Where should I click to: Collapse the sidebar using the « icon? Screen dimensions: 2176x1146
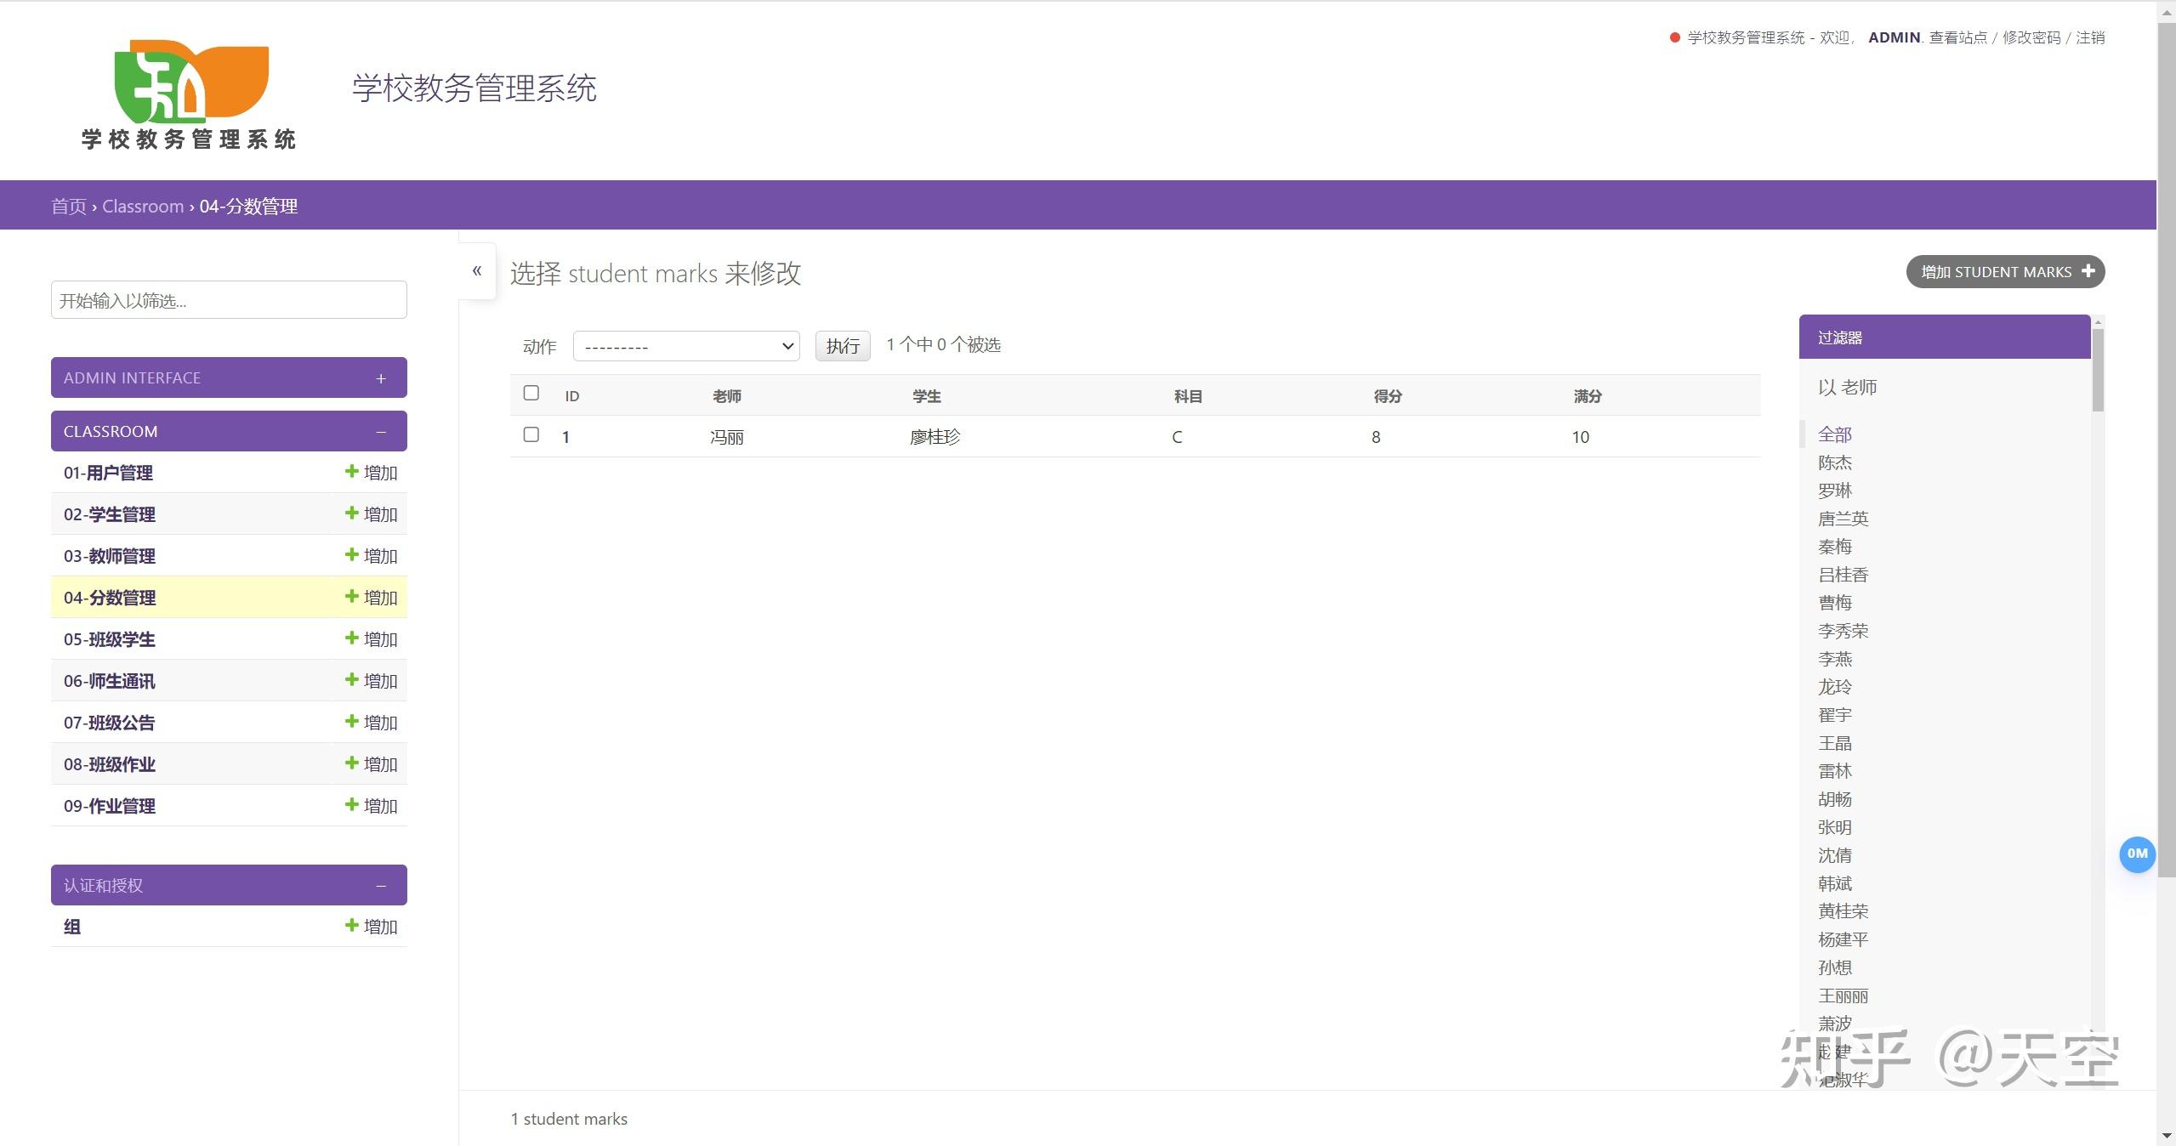477,270
